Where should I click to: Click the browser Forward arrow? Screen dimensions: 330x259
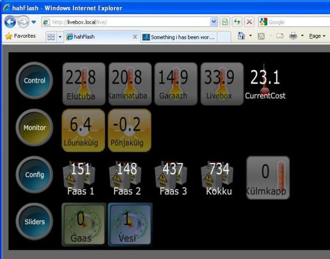tap(23, 22)
